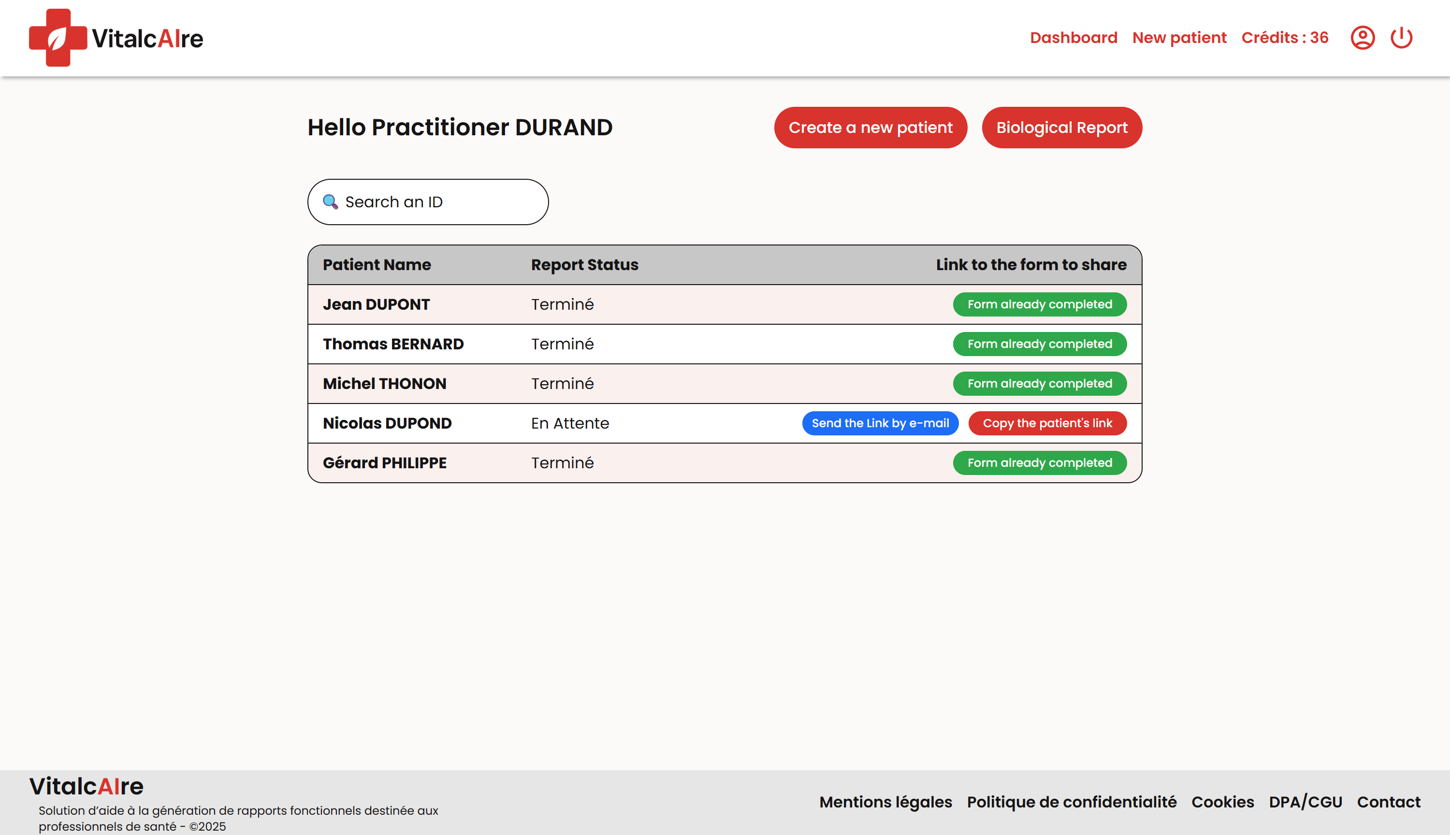Go to New patient in navigation
1450x835 pixels.
tap(1179, 38)
